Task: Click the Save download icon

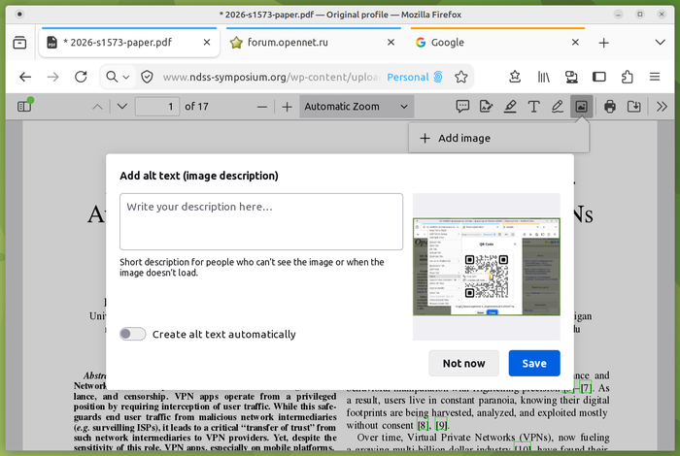Action: tap(633, 106)
